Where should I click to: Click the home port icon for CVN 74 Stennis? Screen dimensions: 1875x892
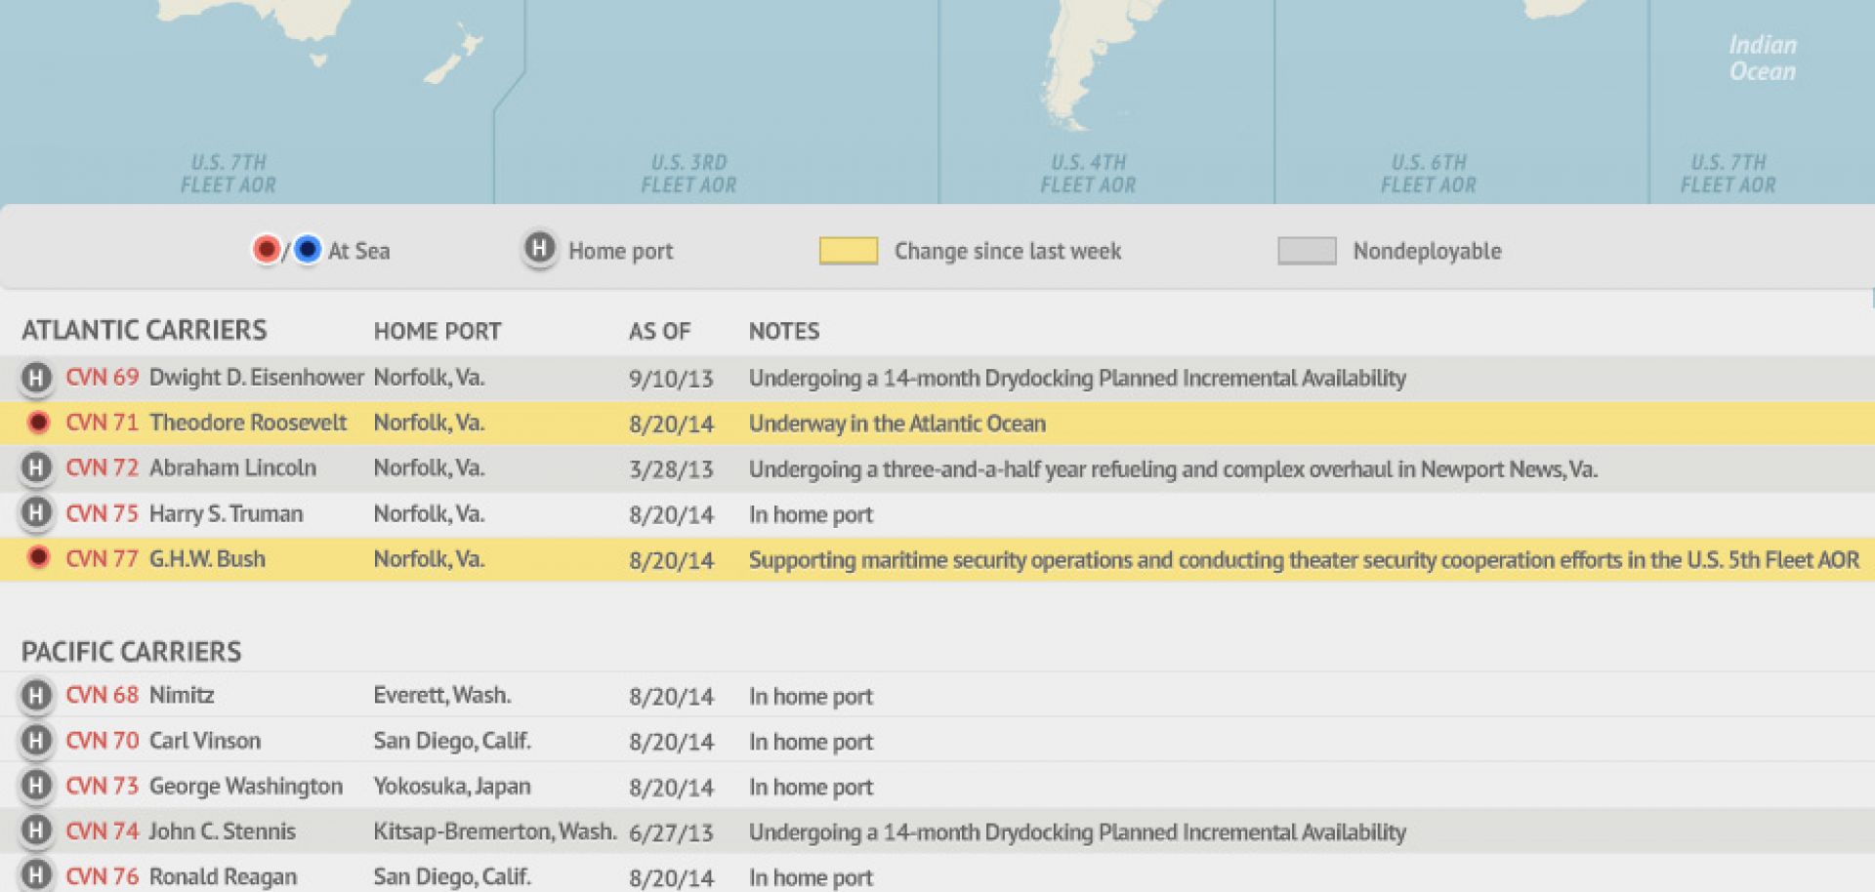(36, 831)
